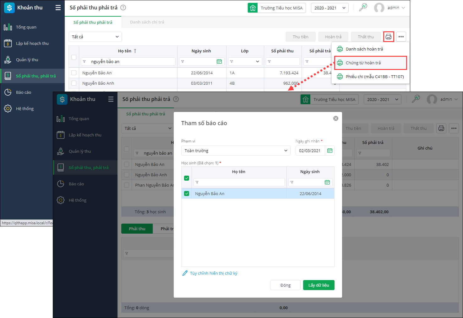
Task: Click the Khoản thu logo in front window
Action: pos(62,99)
